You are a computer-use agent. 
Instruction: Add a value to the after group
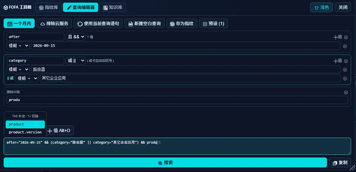point(338,37)
